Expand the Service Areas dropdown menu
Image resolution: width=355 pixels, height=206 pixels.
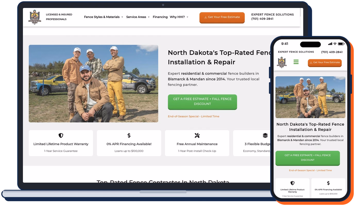point(138,17)
